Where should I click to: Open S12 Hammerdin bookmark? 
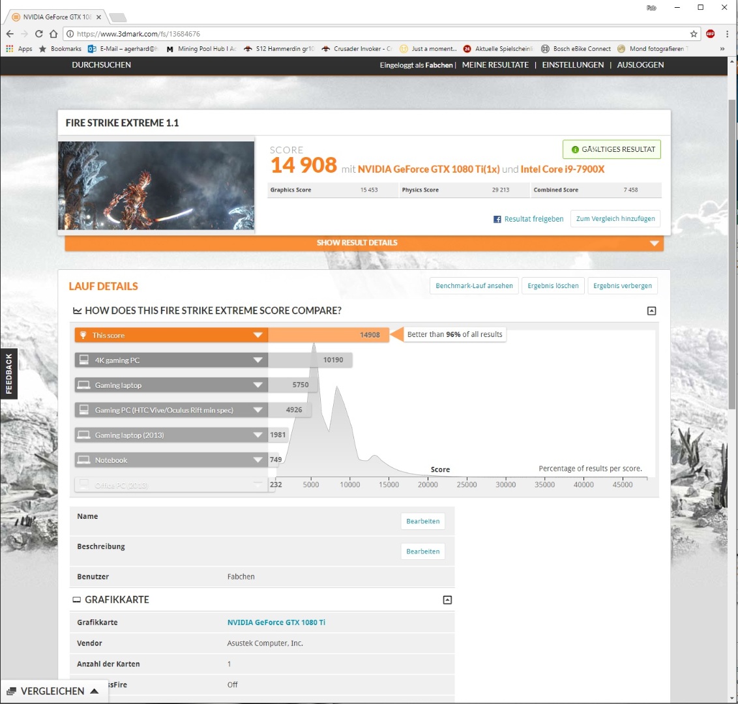(279, 49)
